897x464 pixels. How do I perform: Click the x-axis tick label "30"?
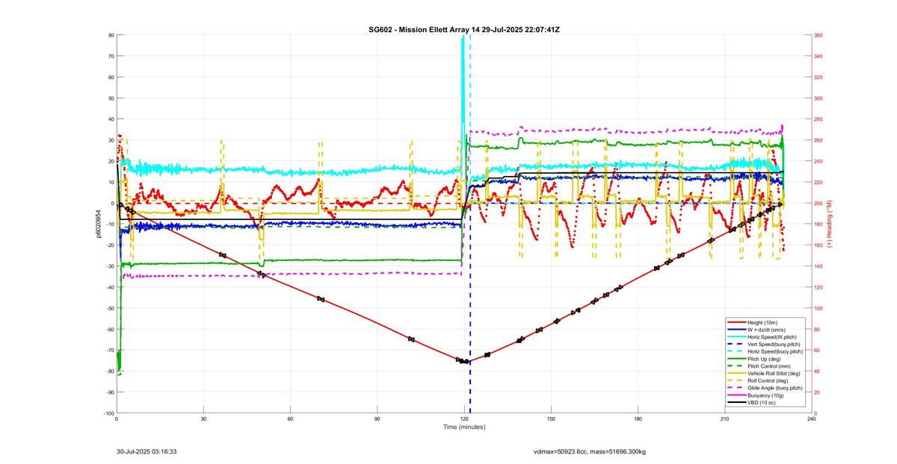click(203, 419)
